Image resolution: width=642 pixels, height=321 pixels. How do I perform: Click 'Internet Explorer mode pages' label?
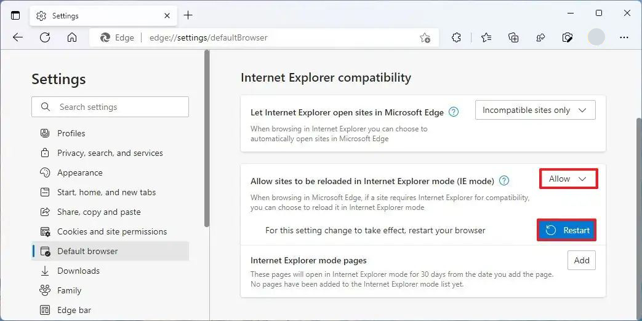[308, 261]
